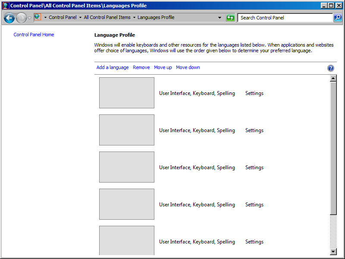Screen dimensions: 345x259
Task: Navigate back using the back arrow
Action: click(x=9, y=18)
